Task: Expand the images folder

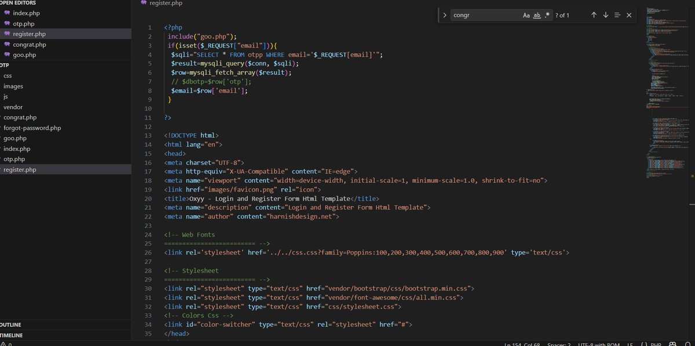Action: 13,86
